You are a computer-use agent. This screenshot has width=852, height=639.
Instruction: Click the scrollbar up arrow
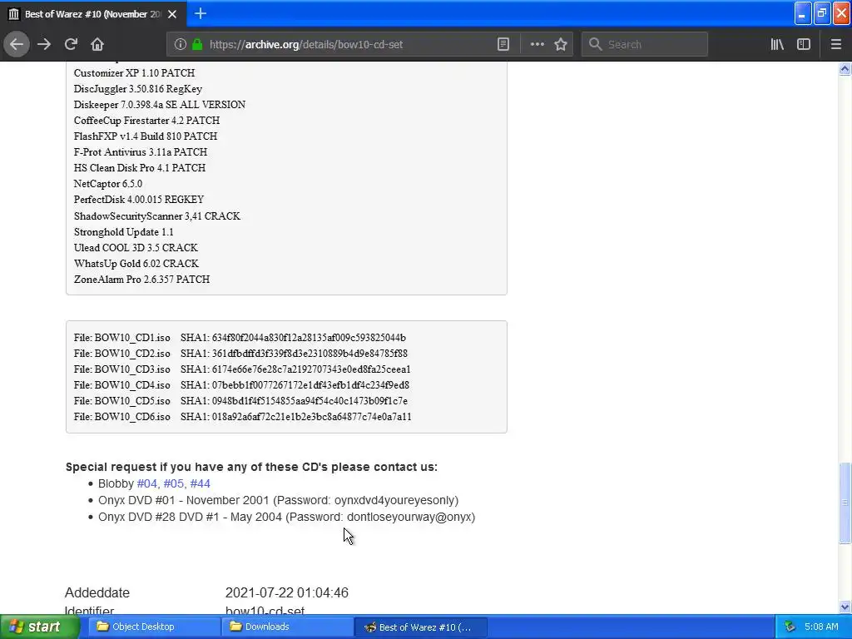[x=845, y=68]
